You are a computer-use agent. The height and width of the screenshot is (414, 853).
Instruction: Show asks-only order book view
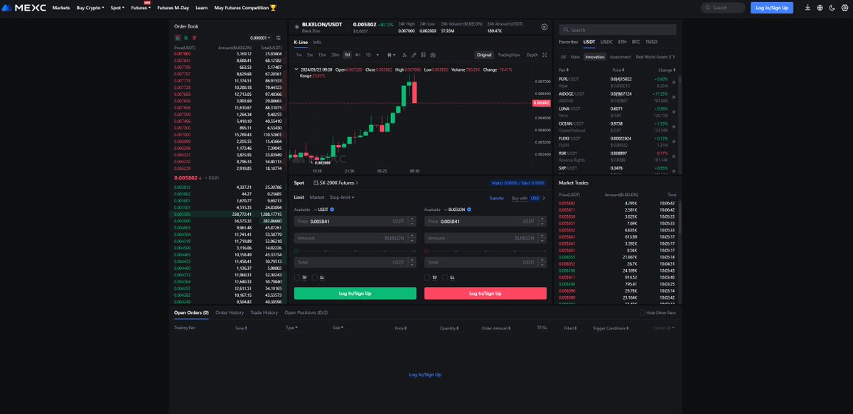pos(194,37)
